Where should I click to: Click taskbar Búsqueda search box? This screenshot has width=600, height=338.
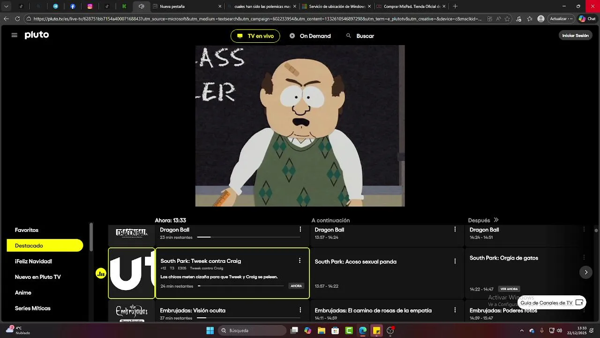click(253, 330)
